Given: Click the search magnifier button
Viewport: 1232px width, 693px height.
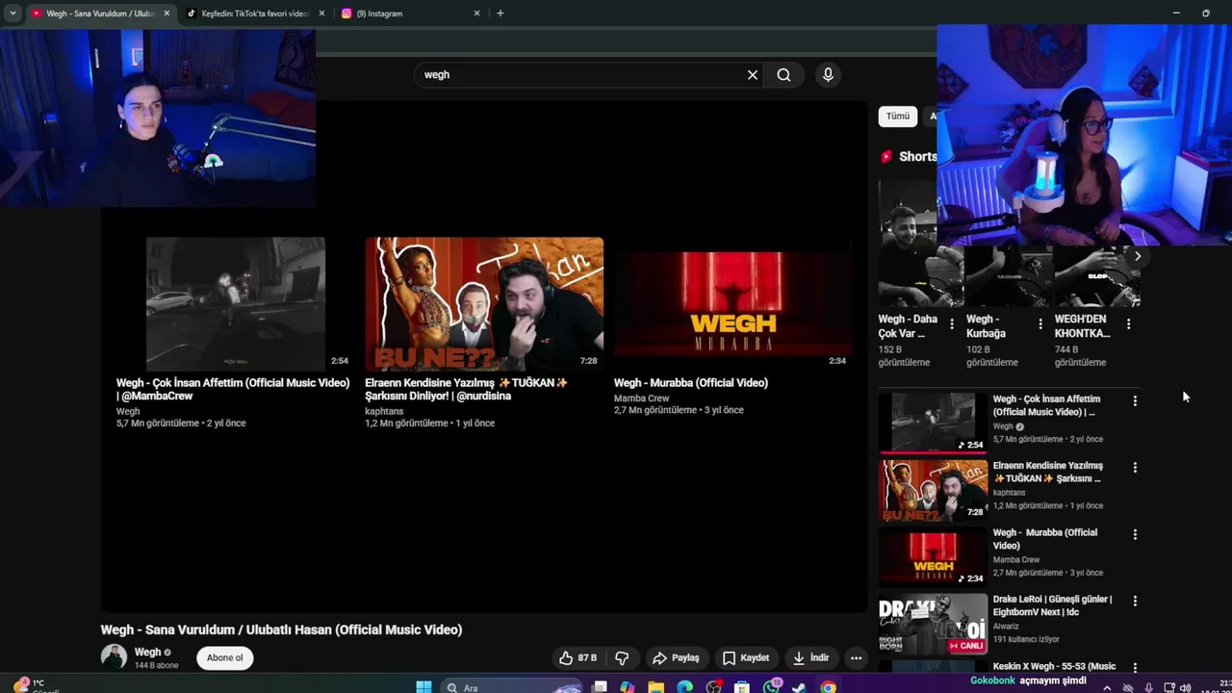Looking at the screenshot, I should click(783, 75).
